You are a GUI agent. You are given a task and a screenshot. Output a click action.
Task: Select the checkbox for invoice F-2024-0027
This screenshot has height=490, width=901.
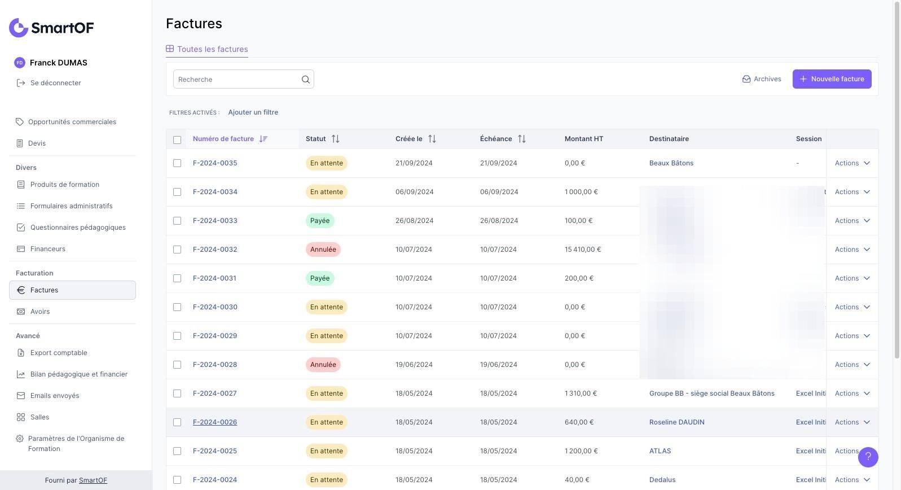click(x=177, y=393)
